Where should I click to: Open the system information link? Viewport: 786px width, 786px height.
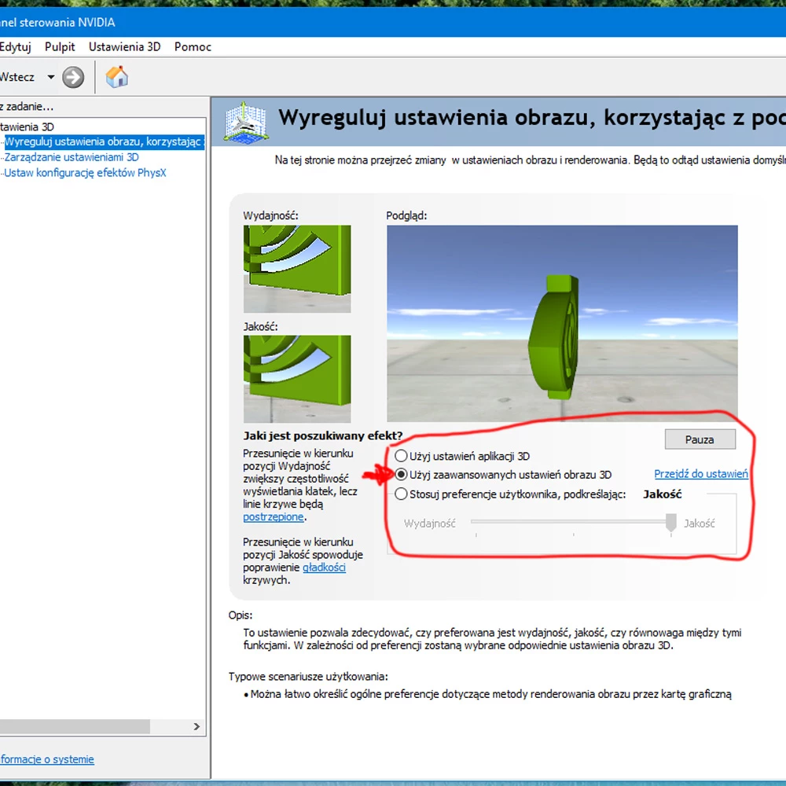point(47,759)
